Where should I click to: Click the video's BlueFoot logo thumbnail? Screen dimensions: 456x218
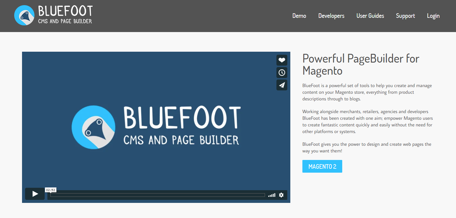coord(156,127)
